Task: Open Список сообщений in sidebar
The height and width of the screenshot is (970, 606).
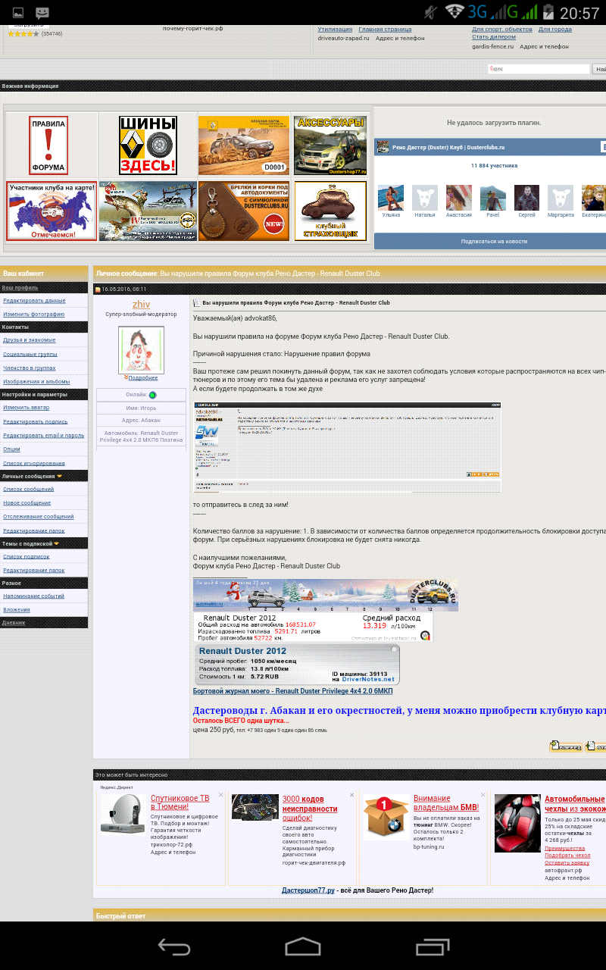Action: (x=28, y=490)
